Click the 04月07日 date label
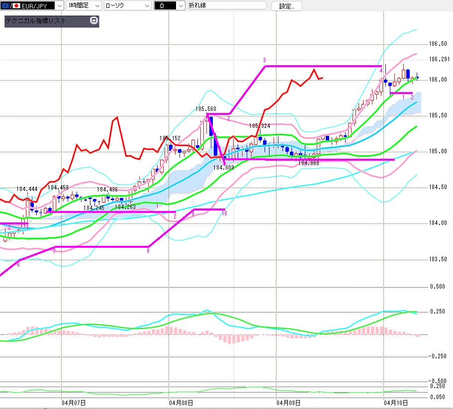The width and height of the screenshot is (453, 409). coord(73,402)
